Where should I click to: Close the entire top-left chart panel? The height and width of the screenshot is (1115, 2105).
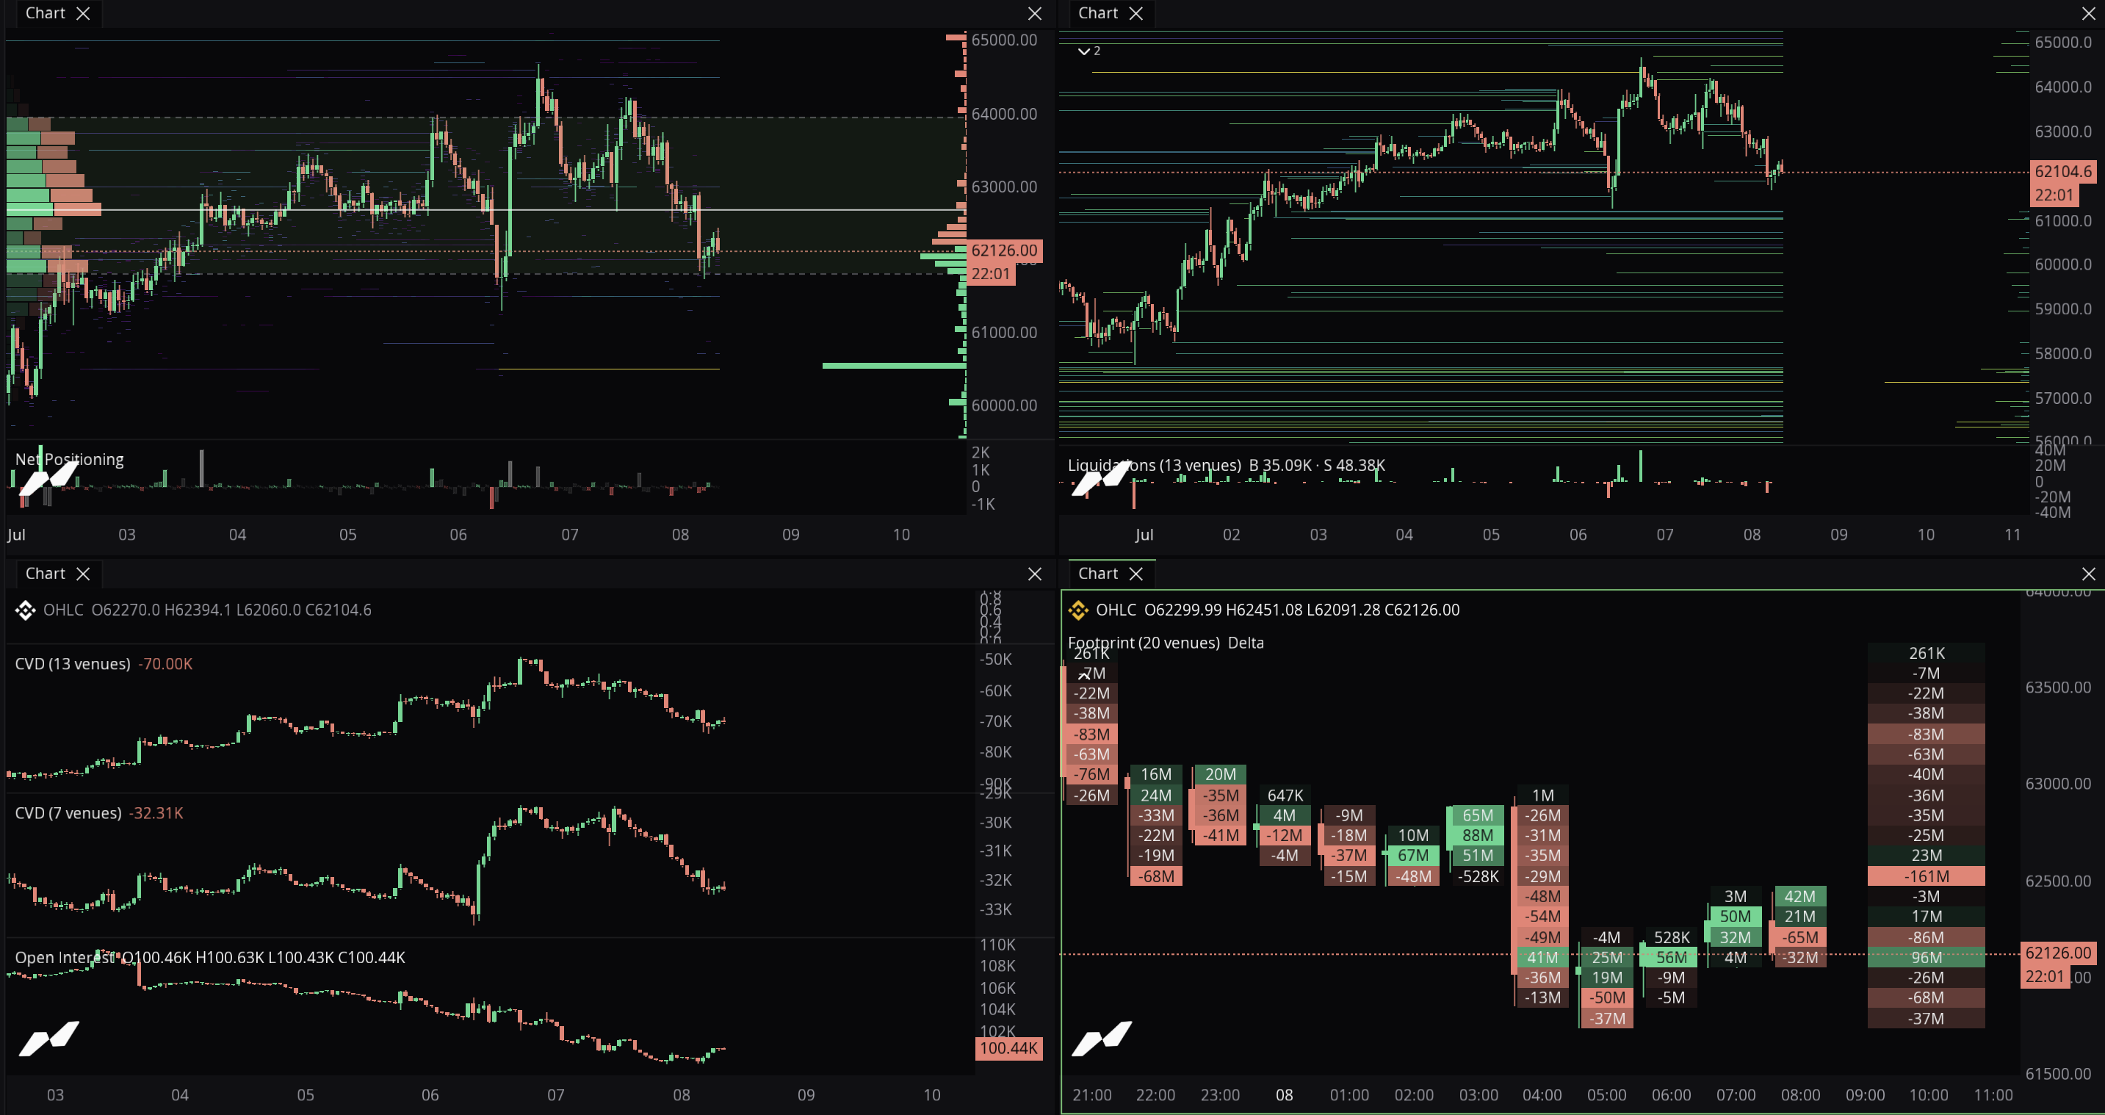coord(1035,13)
